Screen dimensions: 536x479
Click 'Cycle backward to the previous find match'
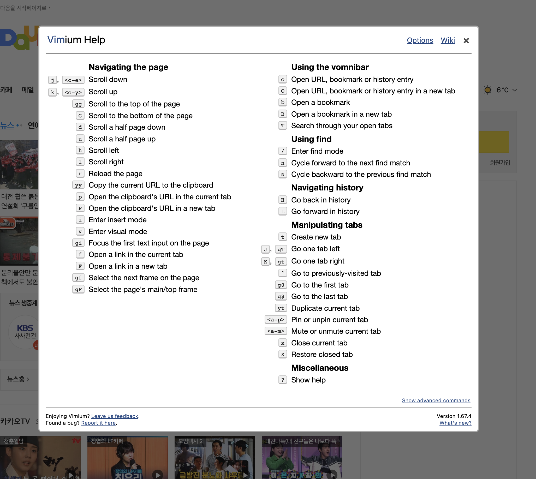pyautogui.click(x=361, y=174)
